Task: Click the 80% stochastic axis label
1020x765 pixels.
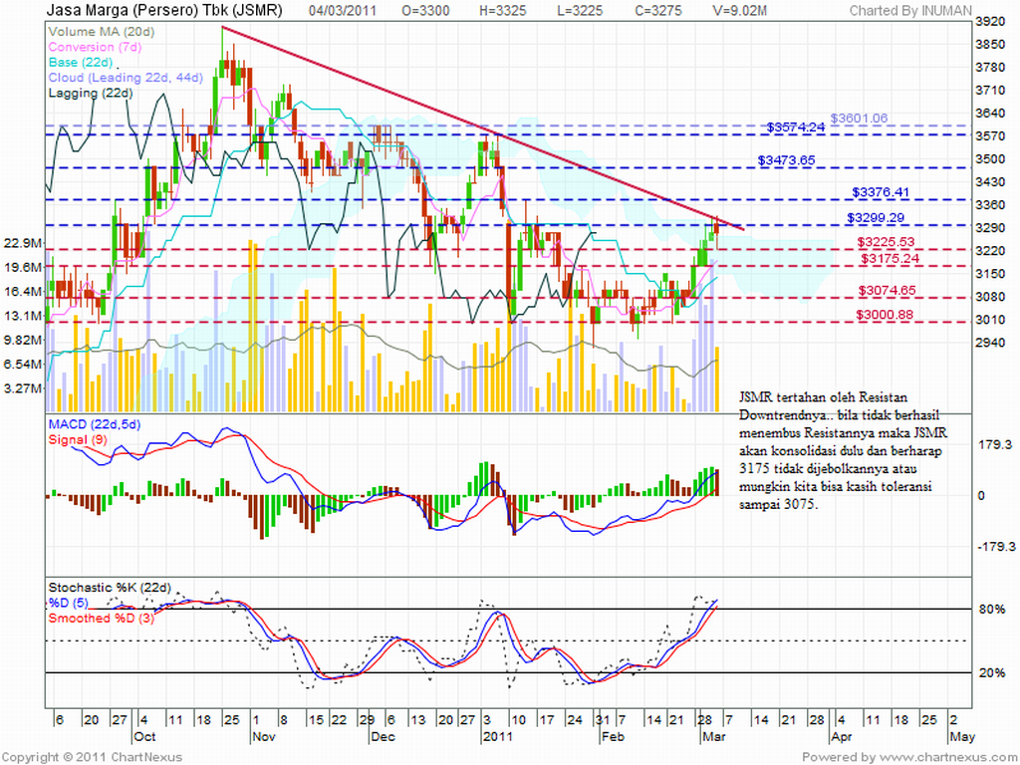Action: coord(992,610)
